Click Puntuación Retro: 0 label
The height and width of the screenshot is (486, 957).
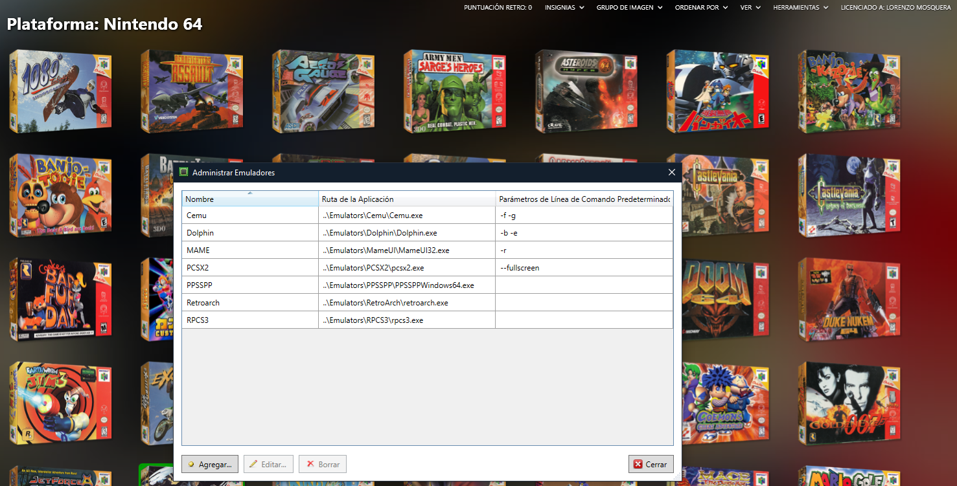click(x=498, y=8)
